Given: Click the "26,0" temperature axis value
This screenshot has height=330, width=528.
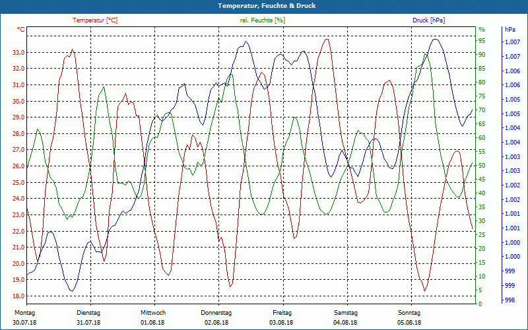Looking at the screenshot, I should pos(18,166).
